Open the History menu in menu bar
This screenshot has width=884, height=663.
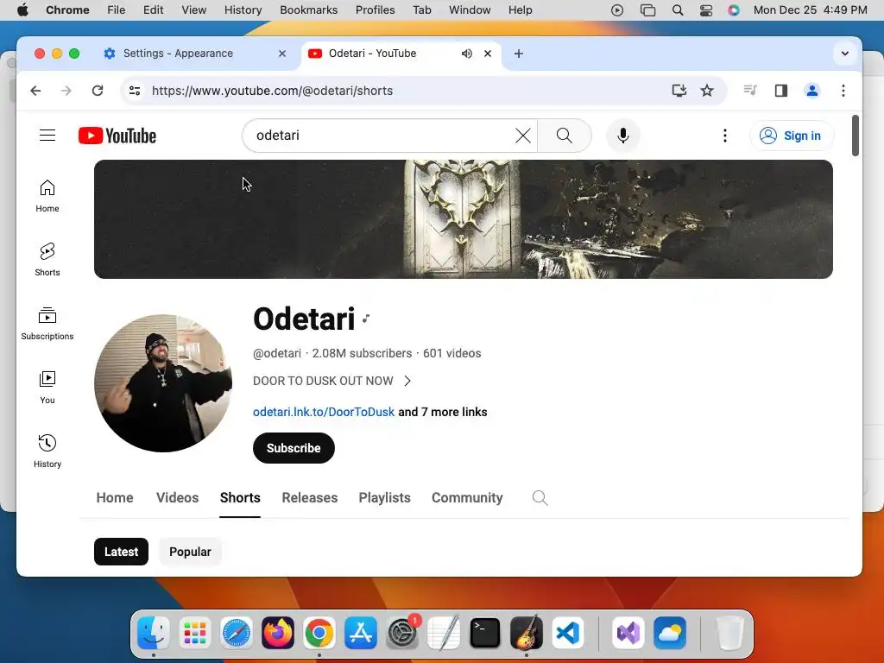click(243, 10)
